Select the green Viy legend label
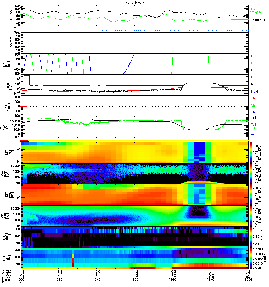 click(253, 105)
